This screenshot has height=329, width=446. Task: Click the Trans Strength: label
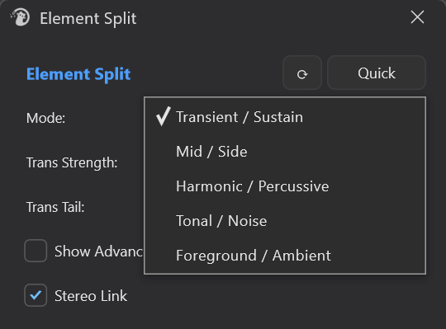click(x=72, y=162)
